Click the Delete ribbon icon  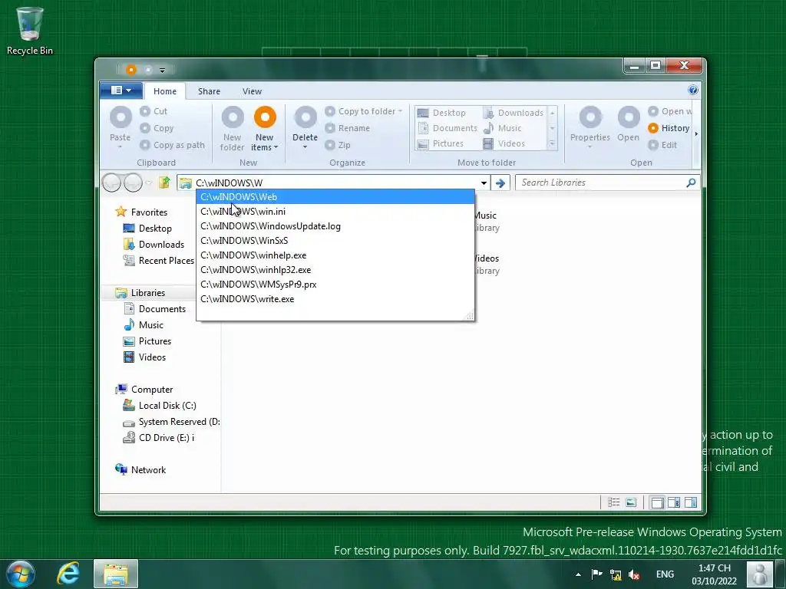(x=305, y=127)
